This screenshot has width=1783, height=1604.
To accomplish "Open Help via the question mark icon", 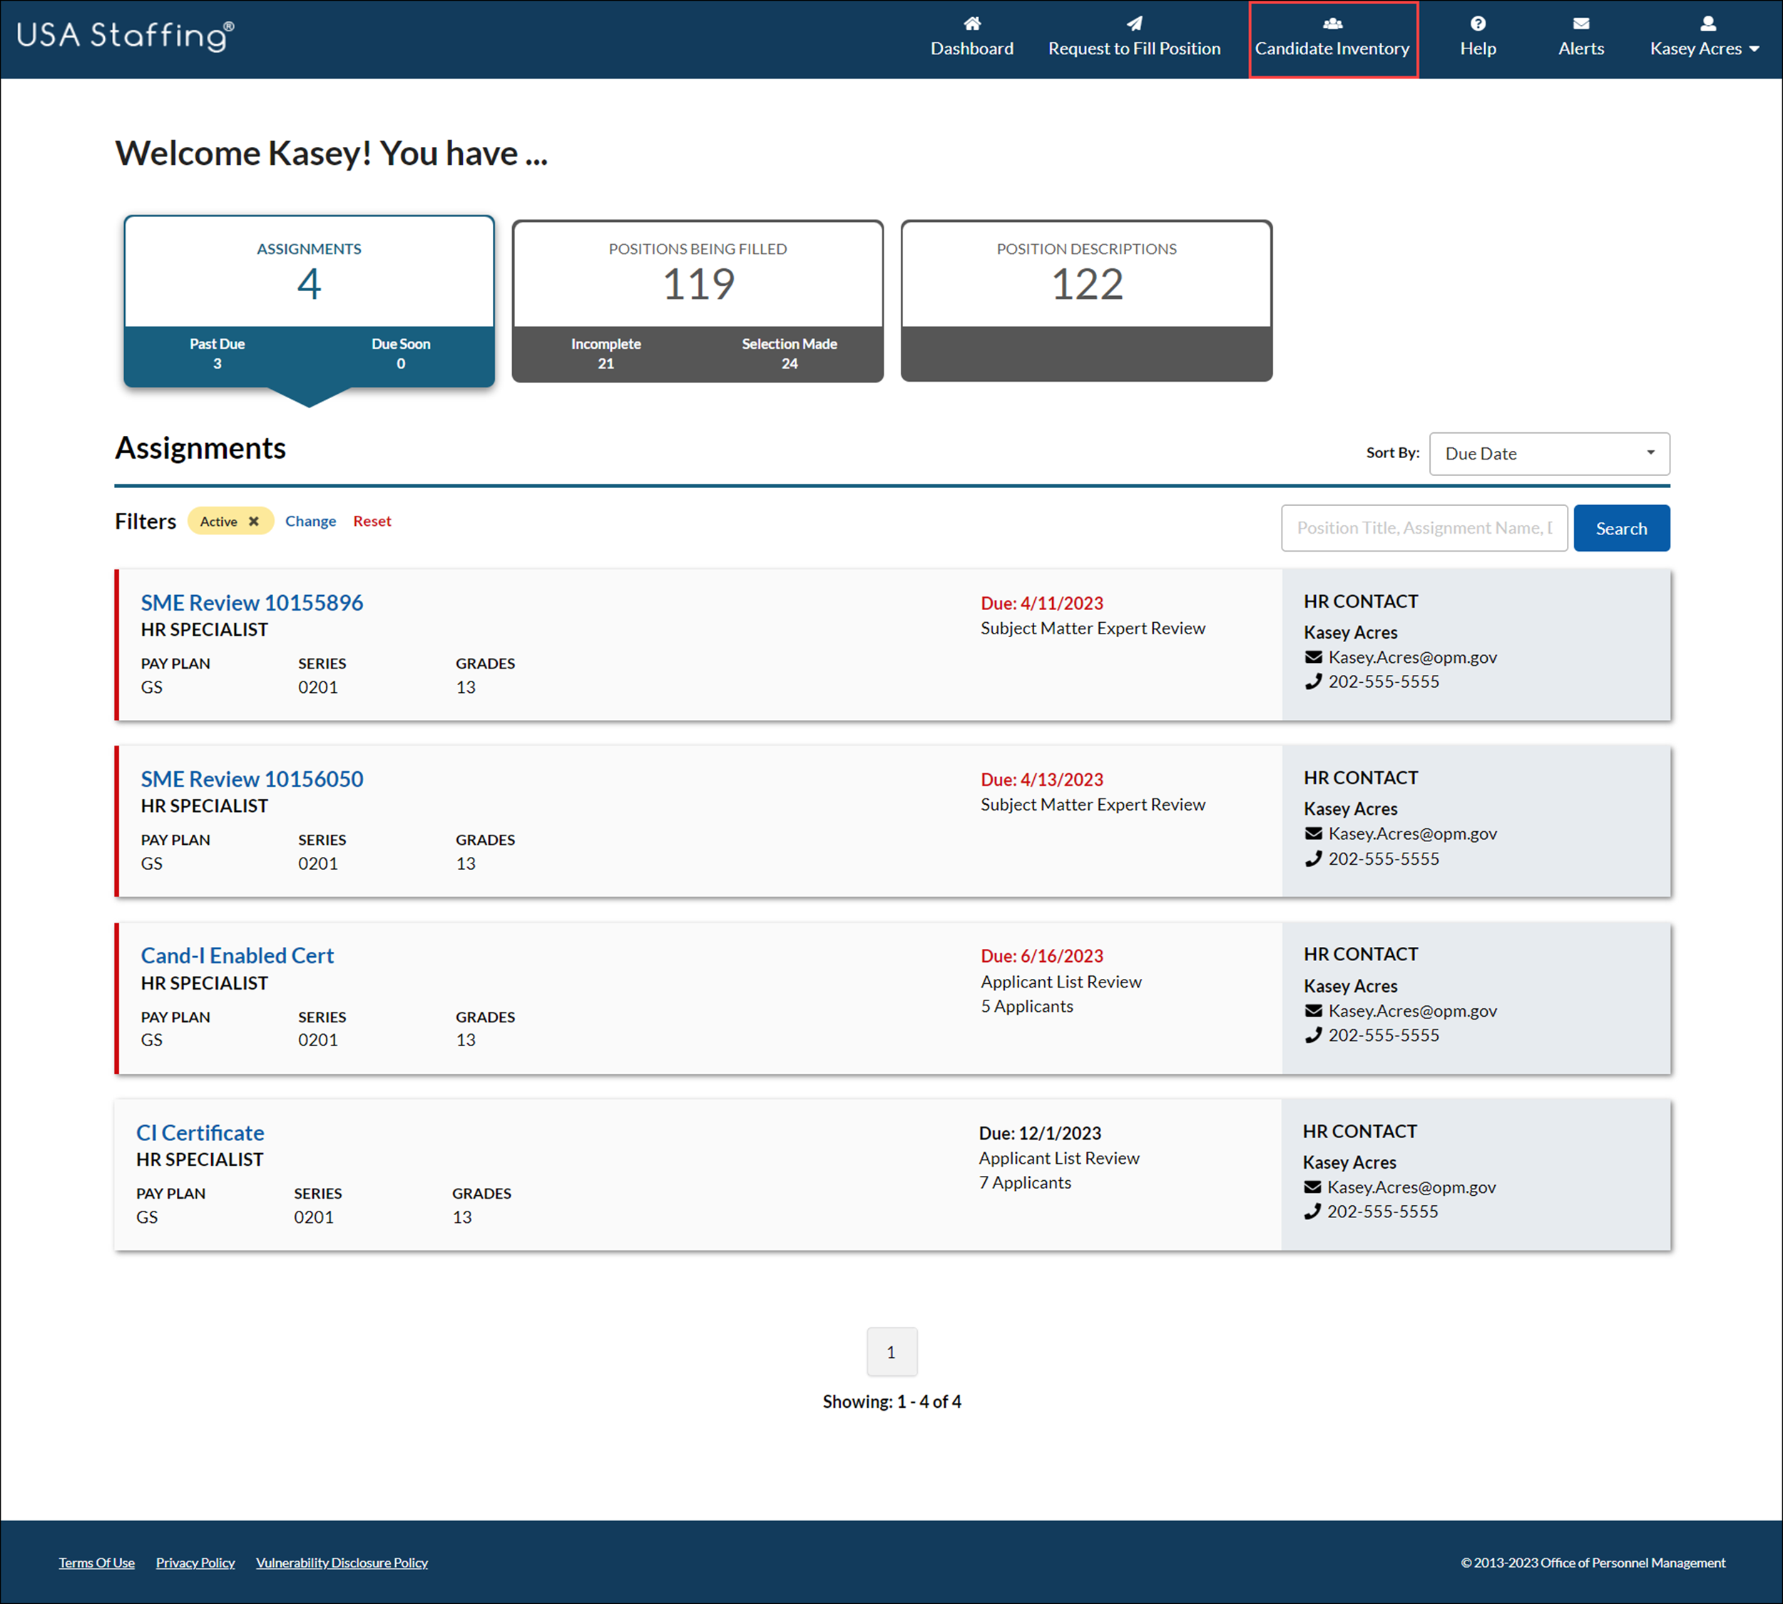I will 1477,24.
